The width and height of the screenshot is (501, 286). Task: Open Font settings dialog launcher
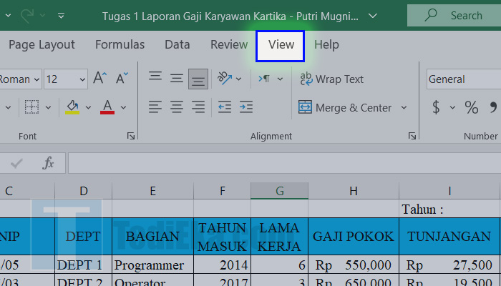[x=131, y=136]
